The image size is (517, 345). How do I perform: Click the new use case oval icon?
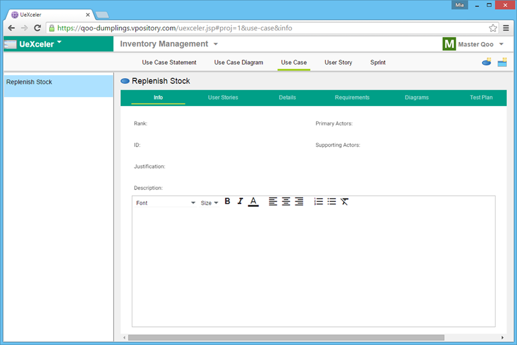pos(487,61)
